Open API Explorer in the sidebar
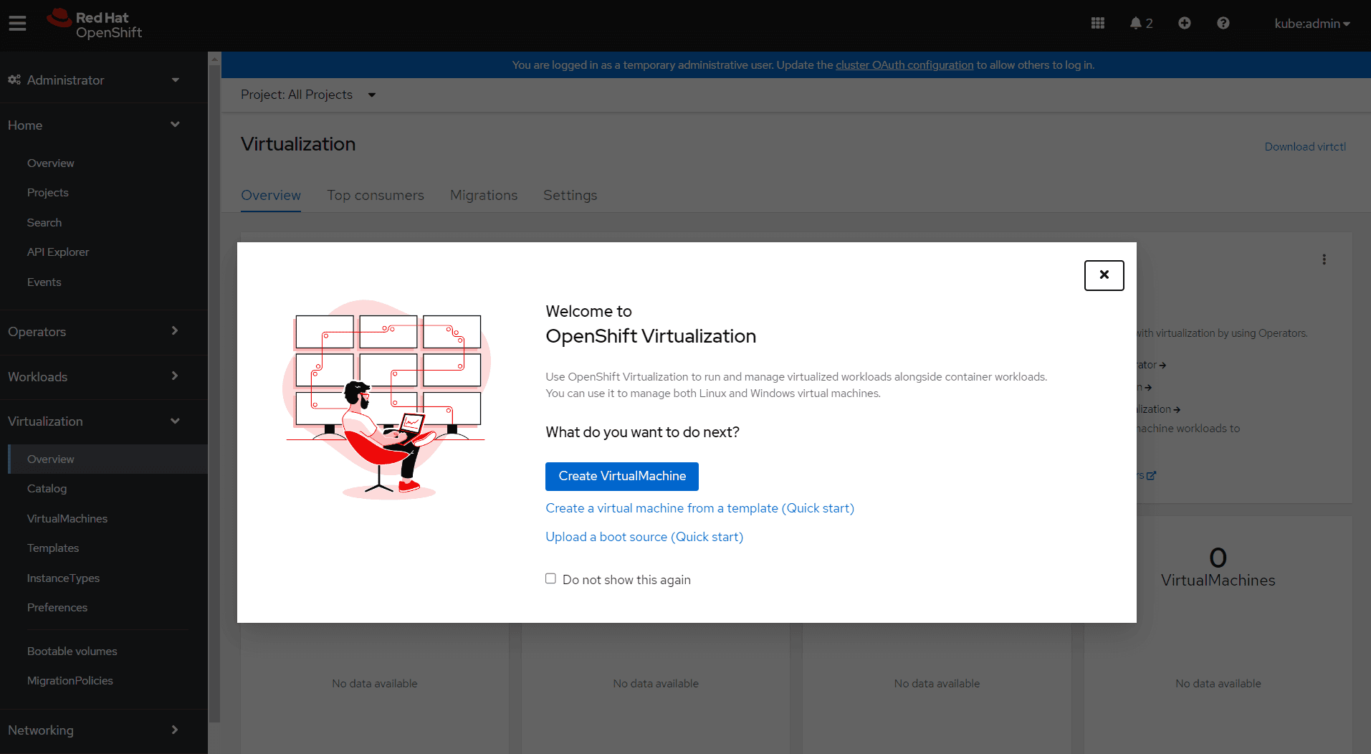 tap(58, 252)
